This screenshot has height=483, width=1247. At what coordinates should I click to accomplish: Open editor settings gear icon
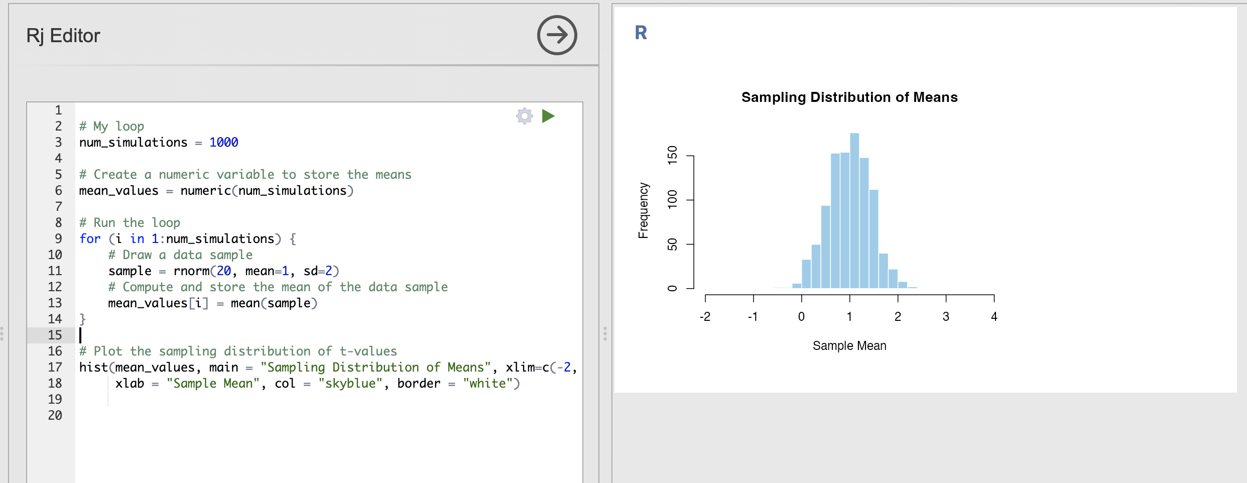524,116
